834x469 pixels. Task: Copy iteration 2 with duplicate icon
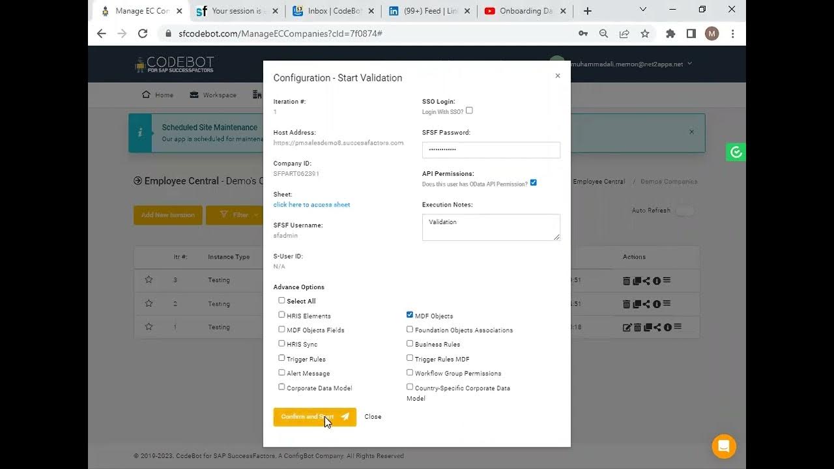[x=637, y=304]
